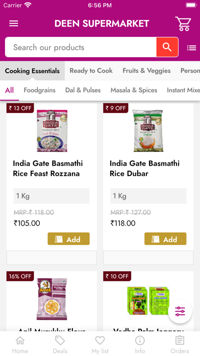
Task: Open Orders clipboard icon
Action: point(180,344)
